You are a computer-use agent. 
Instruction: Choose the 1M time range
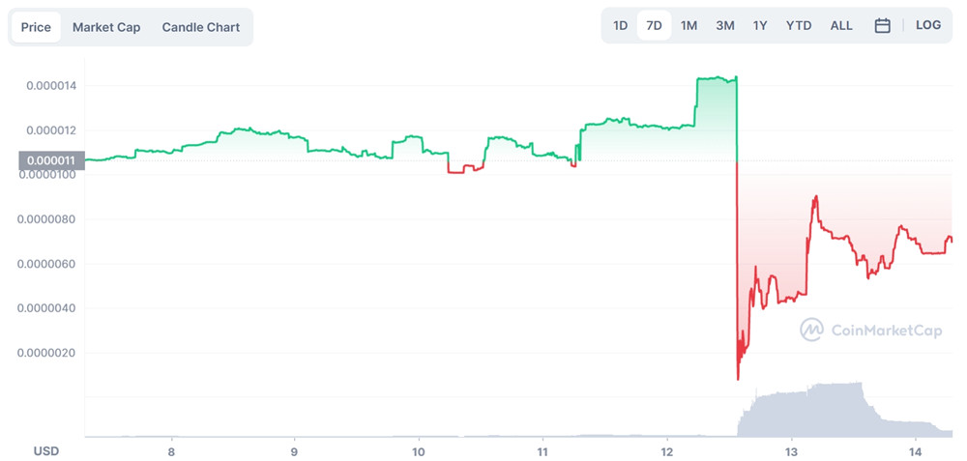click(689, 26)
